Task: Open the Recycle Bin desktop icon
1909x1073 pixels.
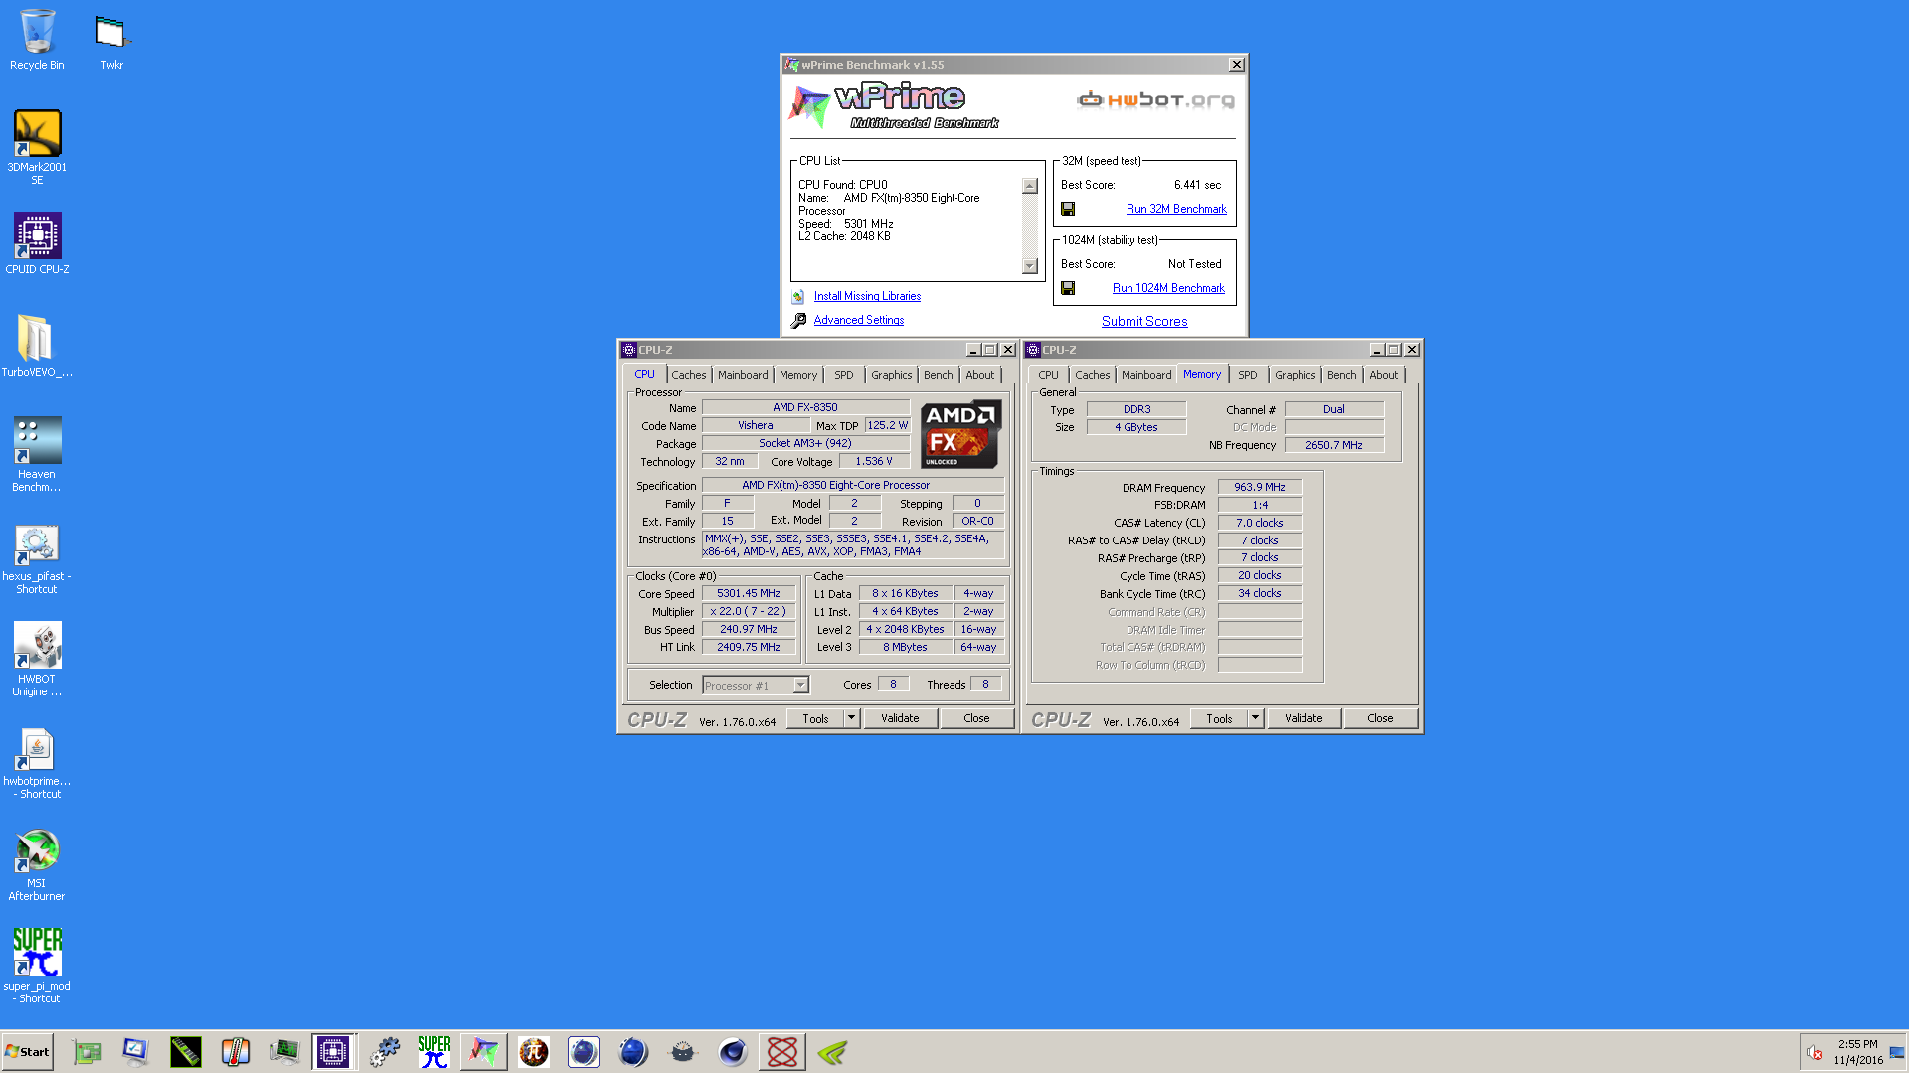Action: 37,40
